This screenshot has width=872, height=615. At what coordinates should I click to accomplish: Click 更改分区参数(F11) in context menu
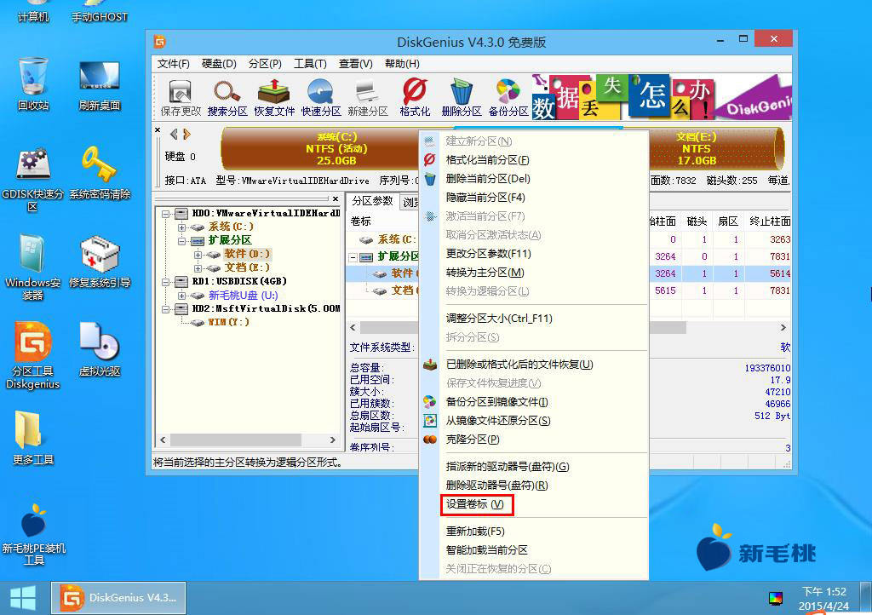point(534,254)
